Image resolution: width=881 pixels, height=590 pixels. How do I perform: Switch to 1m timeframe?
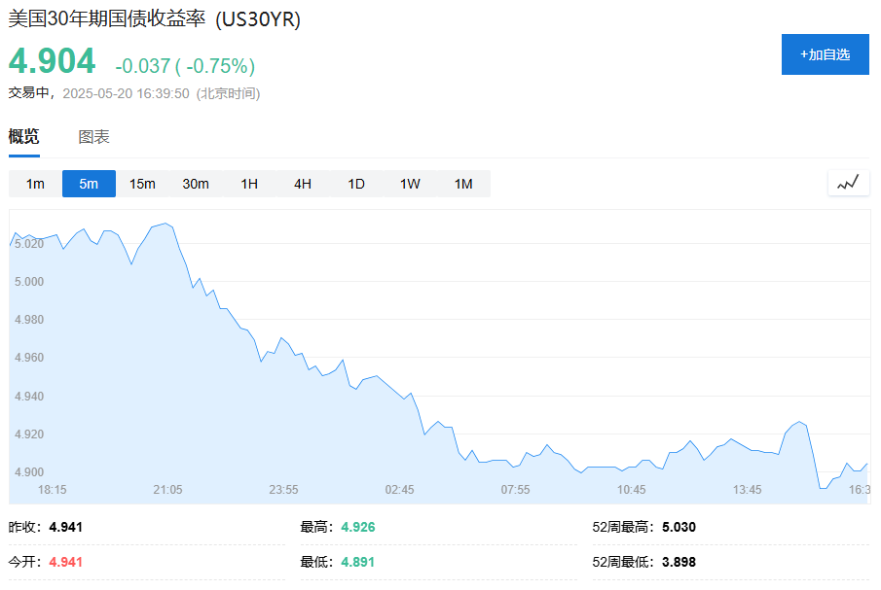tap(34, 183)
